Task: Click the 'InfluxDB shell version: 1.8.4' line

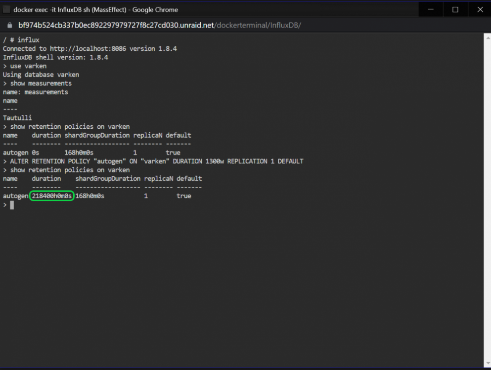Action: coord(55,57)
